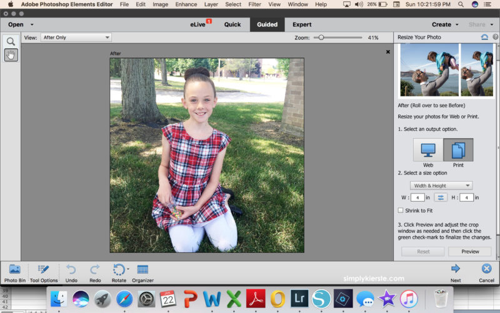
Task: Open the View After Only dropdown
Action: coord(76,38)
